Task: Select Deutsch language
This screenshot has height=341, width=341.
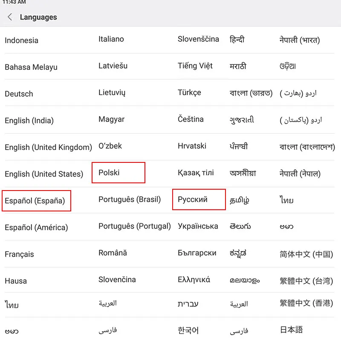Action: (x=19, y=94)
